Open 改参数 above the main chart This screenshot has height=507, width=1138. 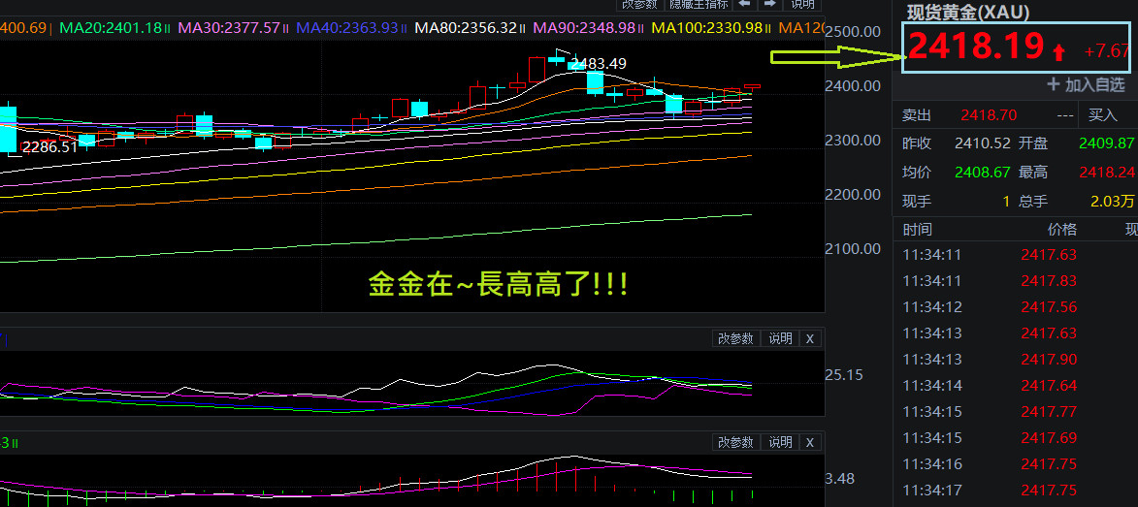point(639,4)
